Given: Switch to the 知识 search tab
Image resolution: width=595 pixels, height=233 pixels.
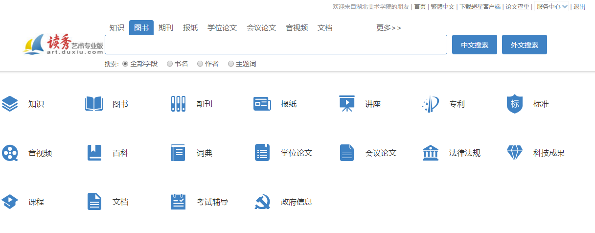Looking at the screenshot, I should (117, 28).
